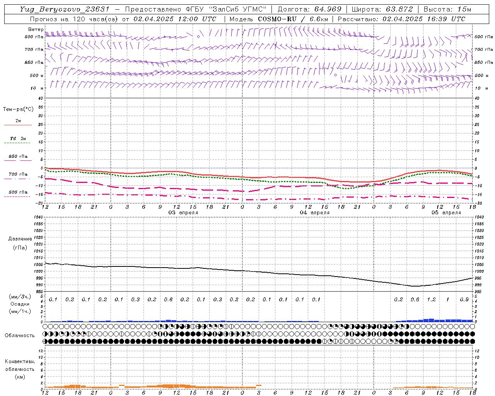
Task: Click the precipitation value '0.9'
Action: [x=464, y=299]
